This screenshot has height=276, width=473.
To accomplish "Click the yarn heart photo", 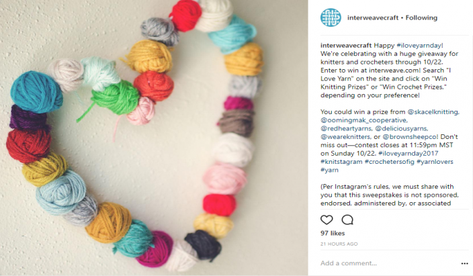I will point(154,138).
